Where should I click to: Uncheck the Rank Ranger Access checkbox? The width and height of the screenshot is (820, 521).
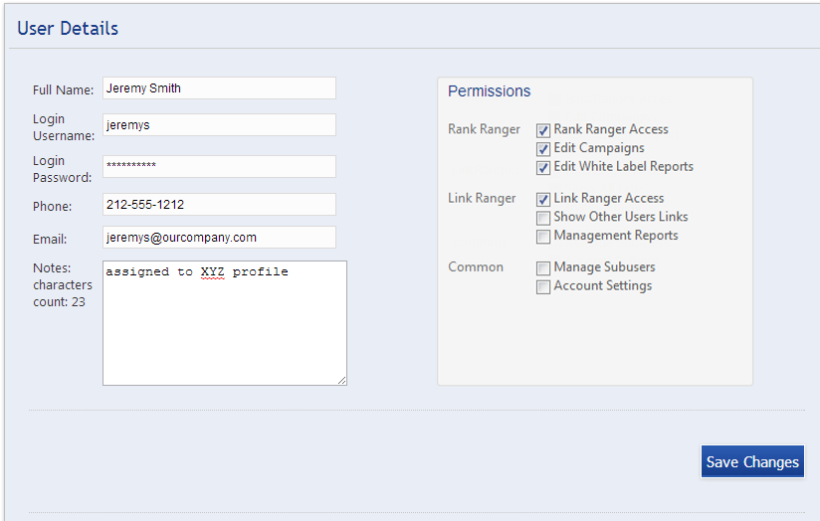pos(543,130)
